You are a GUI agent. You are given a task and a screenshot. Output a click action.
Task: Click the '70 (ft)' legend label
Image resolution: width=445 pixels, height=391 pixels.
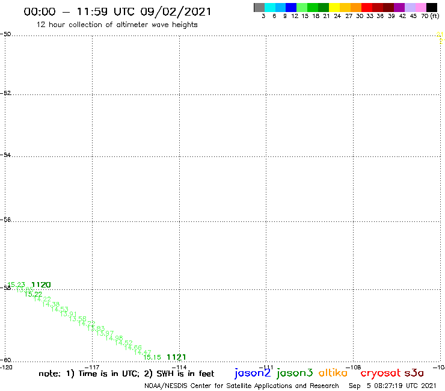point(430,16)
